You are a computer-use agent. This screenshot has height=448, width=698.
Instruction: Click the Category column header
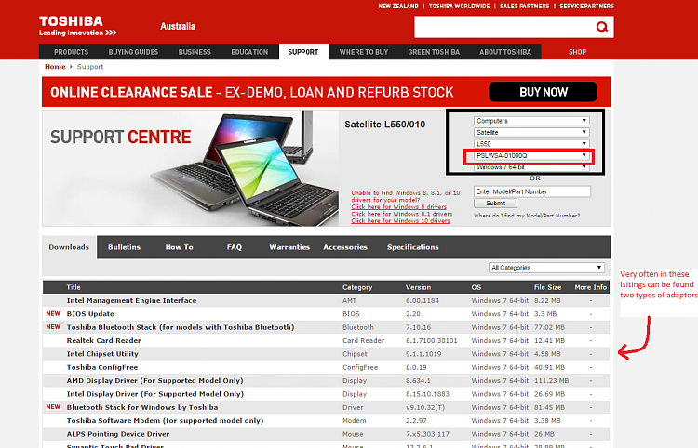(x=357, y=287)
